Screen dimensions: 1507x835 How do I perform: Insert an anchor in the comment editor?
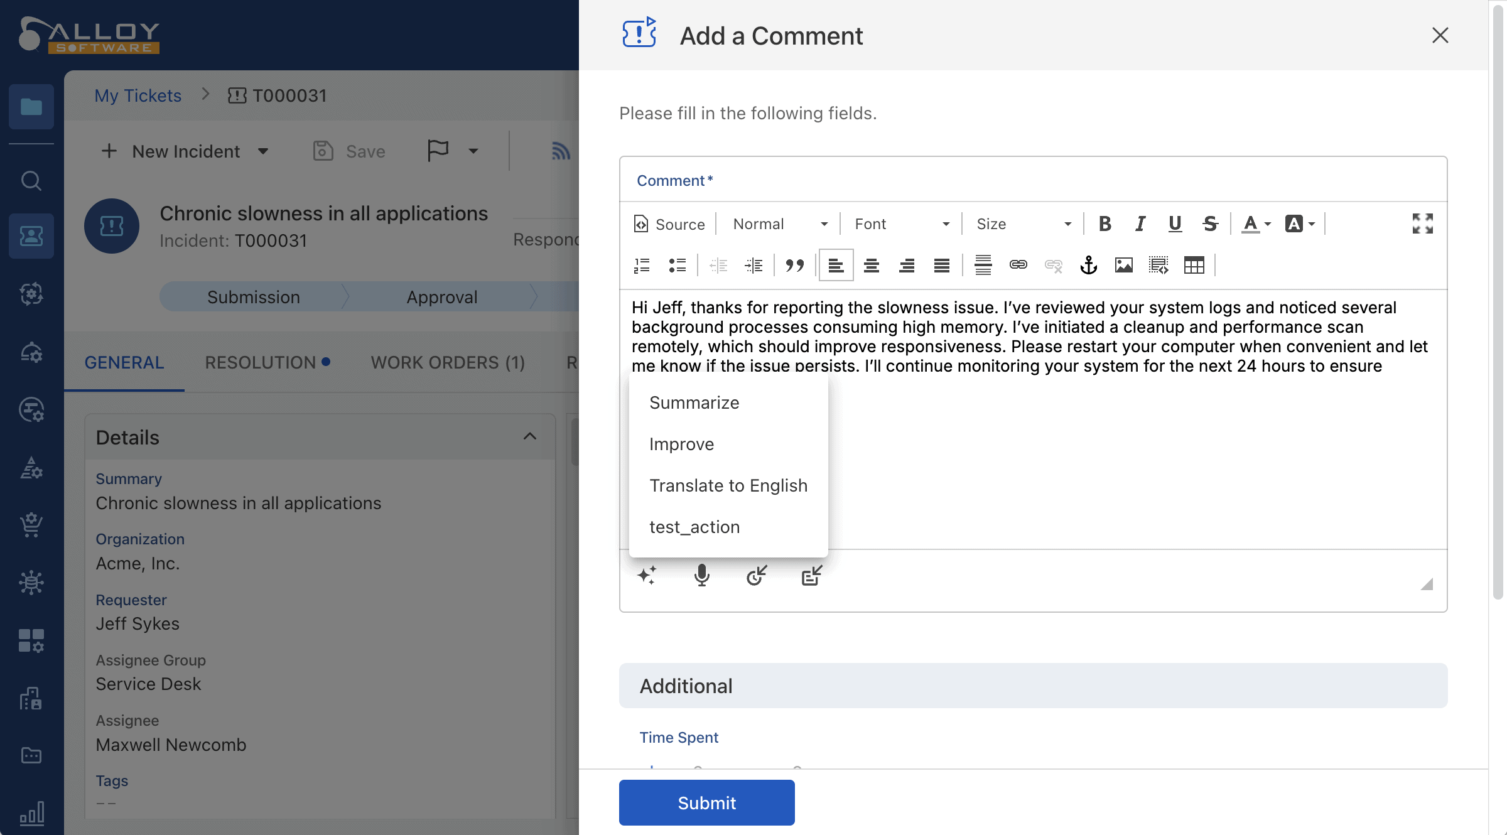coord(1088,266)
